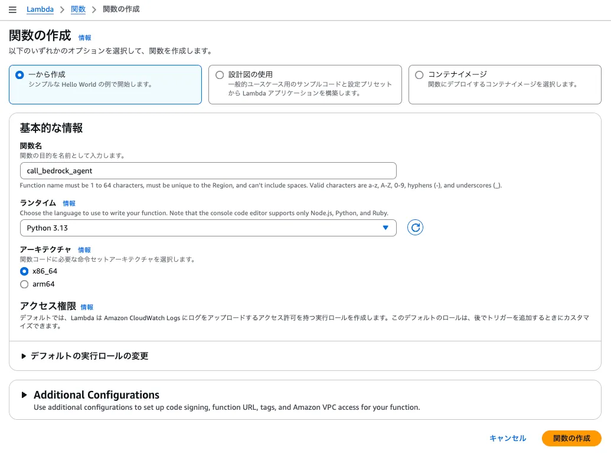
Task: Select the コンテナイメージ radio option
Action: tap(419, 75)
